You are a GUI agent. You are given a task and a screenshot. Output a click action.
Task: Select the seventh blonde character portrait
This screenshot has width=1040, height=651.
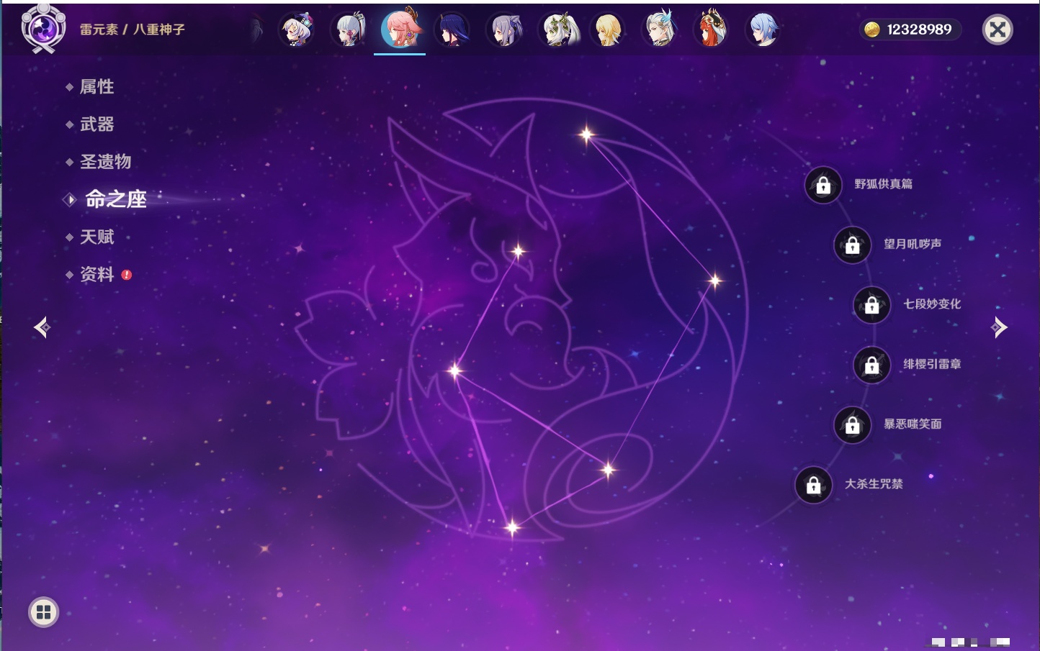(x=608, y=29)
